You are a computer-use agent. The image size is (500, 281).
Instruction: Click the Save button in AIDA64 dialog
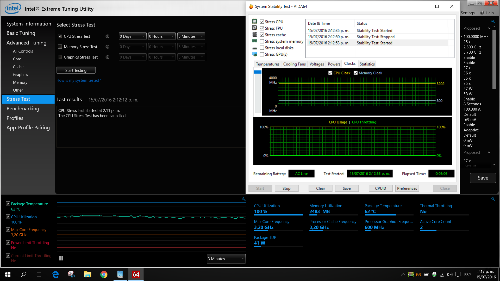point(347,188)
